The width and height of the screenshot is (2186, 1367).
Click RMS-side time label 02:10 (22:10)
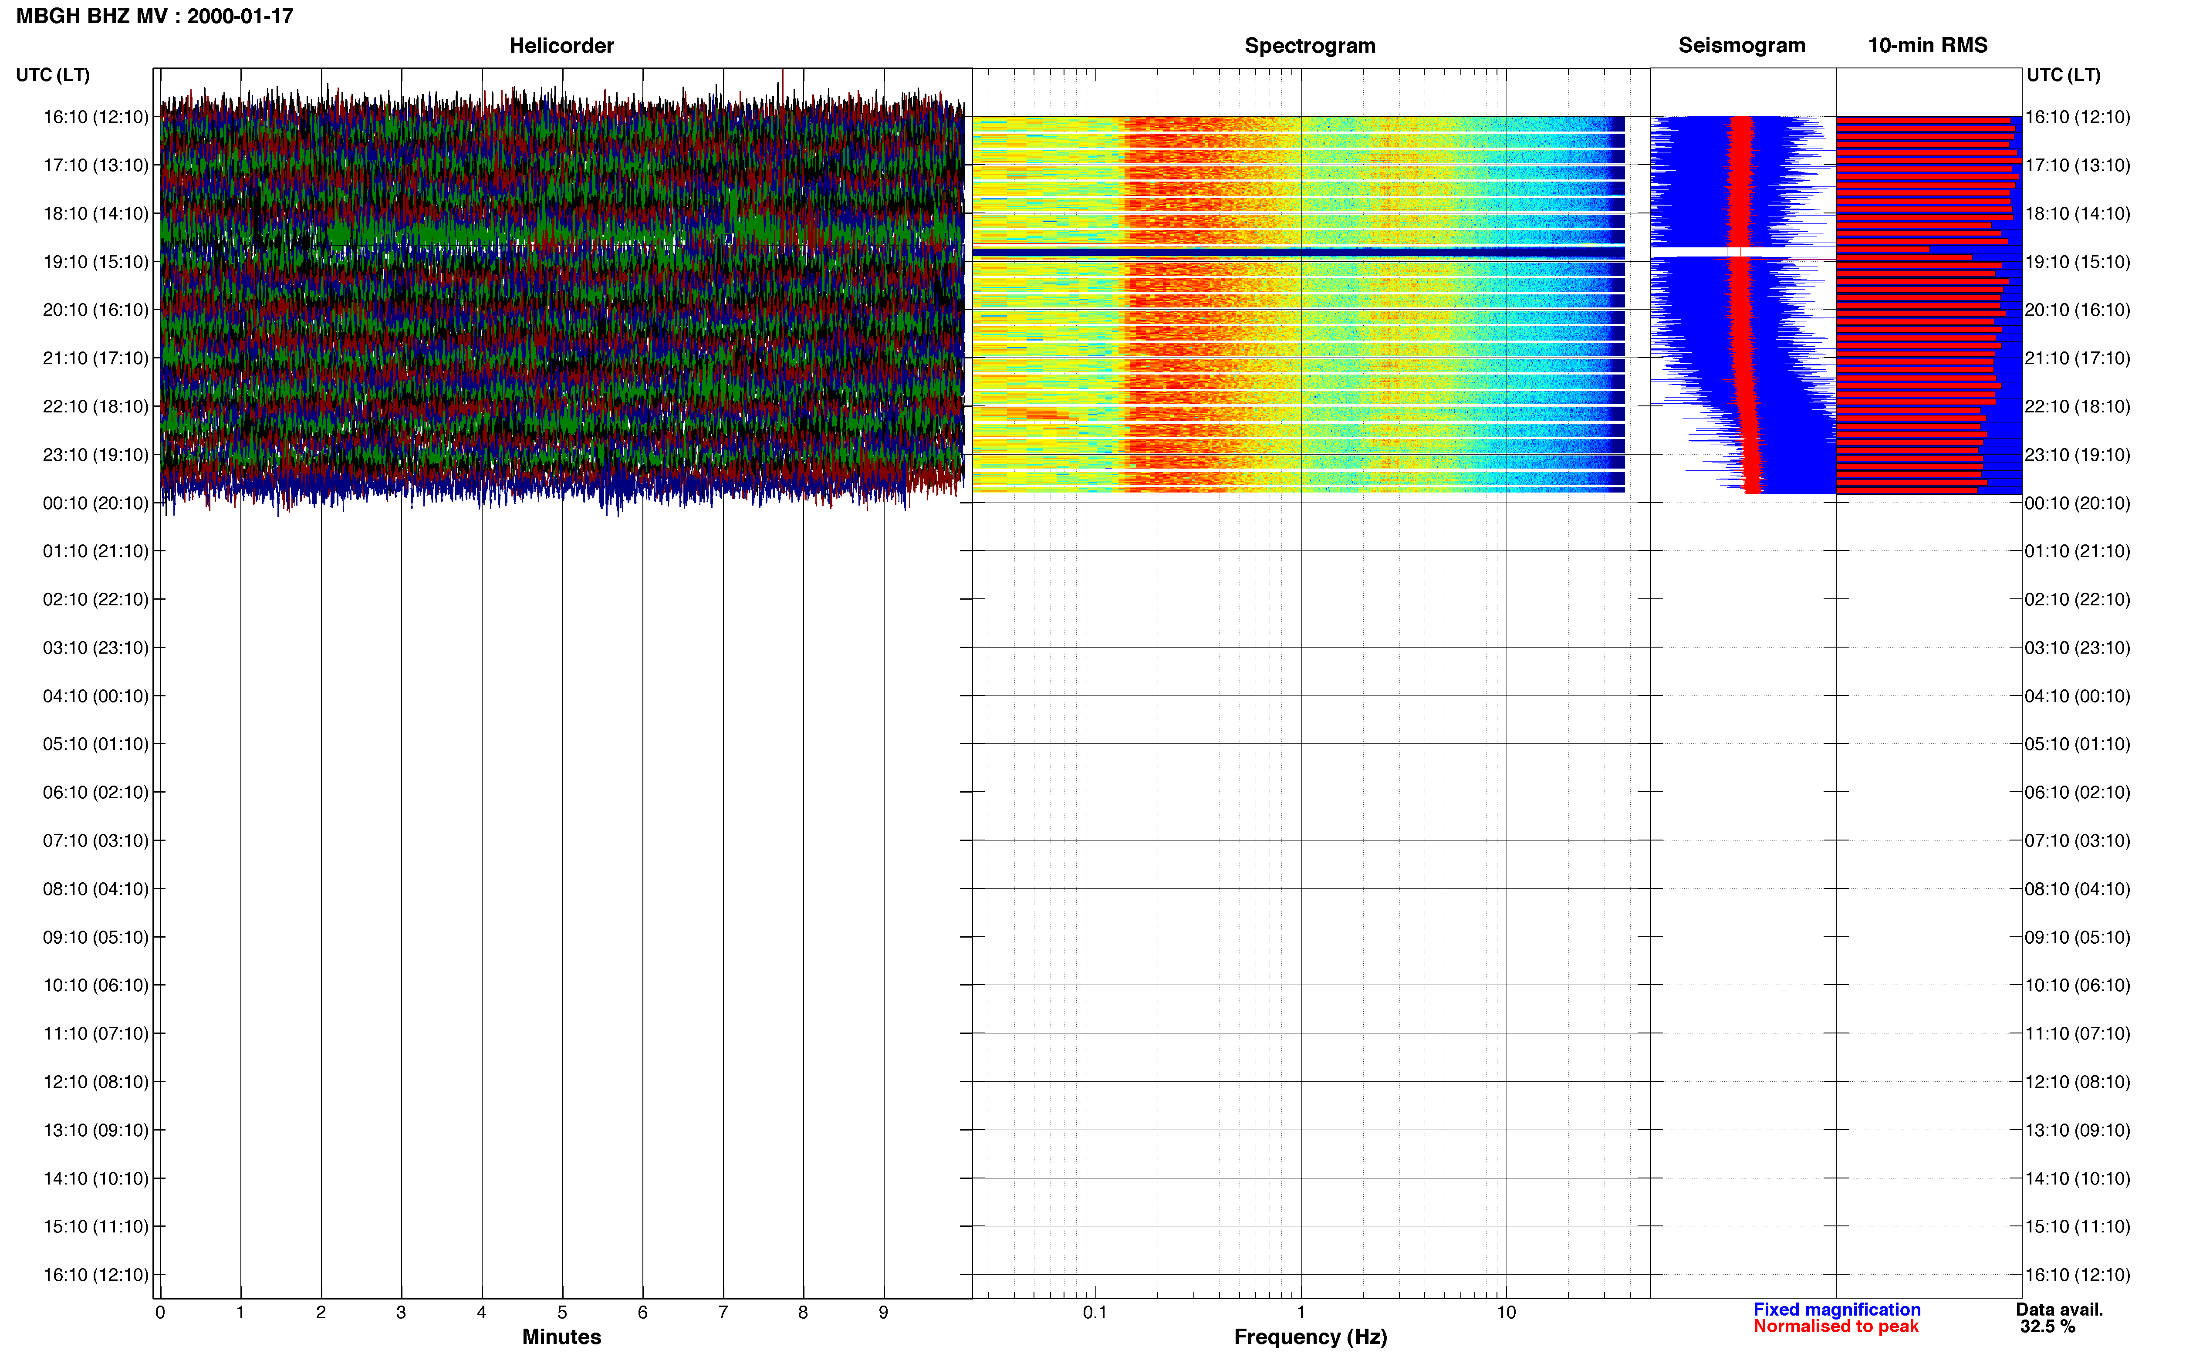tap(2078, 599)
